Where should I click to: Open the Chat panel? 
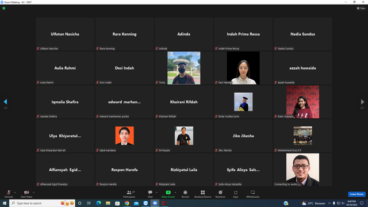[x=150, y=194]
